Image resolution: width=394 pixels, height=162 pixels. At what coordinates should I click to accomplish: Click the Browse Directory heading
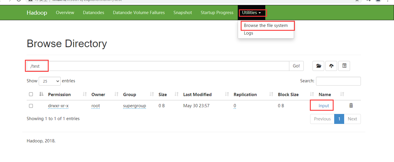(67, 44)
